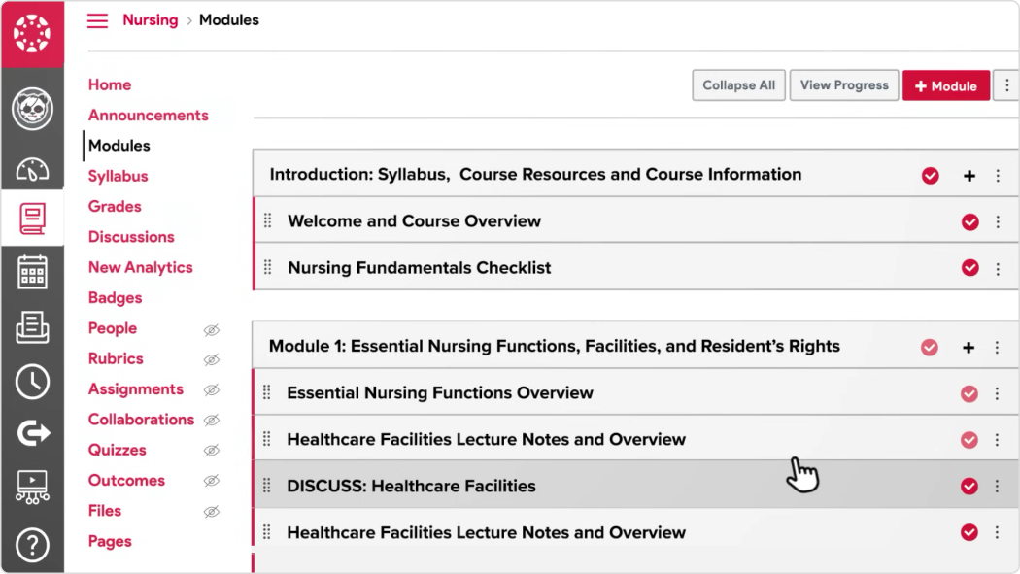This screenshot has width=1020, height=574.
Task: Toggle publish status of DISCUSS: Healthcare Facilities
Action: click(x=969, y=487)
